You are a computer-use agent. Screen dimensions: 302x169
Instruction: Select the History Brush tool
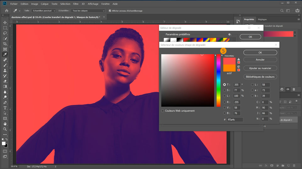click(x=5, y=76)
